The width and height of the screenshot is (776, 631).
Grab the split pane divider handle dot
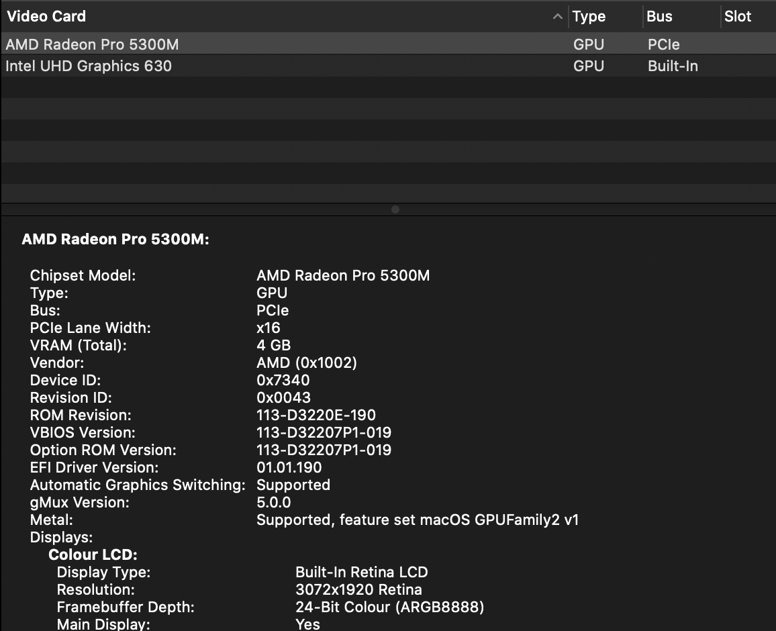(x=395, y=209)
